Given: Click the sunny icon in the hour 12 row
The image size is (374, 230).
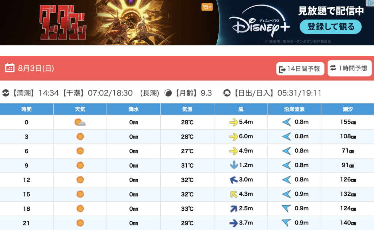Looking at the screenshot, I should pos(80,180).
